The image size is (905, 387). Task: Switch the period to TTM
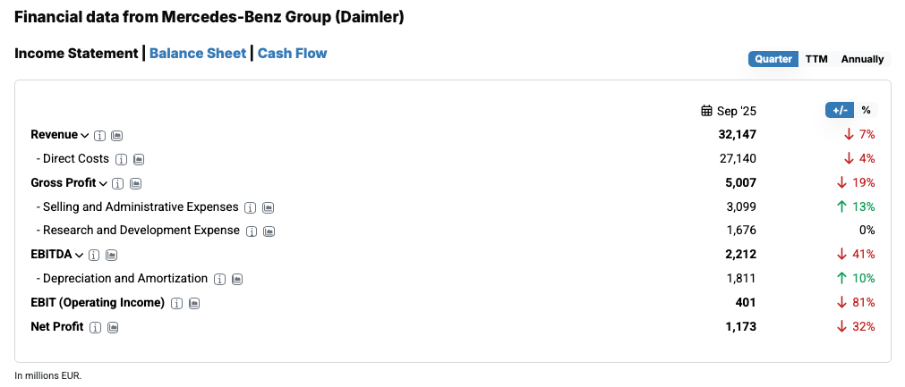coord(816,59)
